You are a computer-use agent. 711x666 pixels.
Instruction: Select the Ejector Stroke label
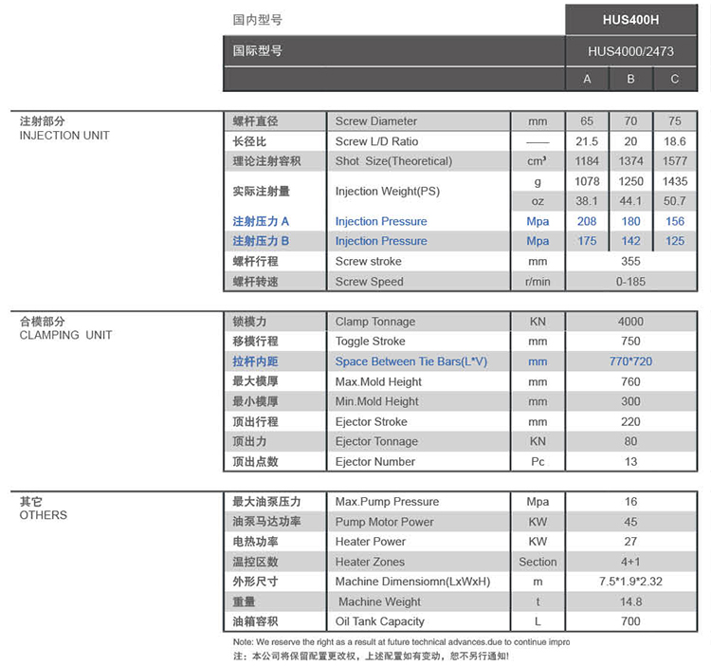[371, 422]
